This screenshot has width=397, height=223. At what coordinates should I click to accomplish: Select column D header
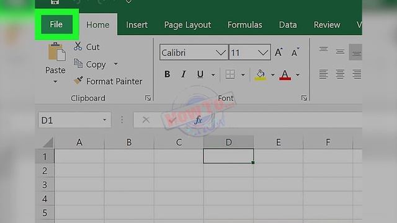[x=228, y=142]
